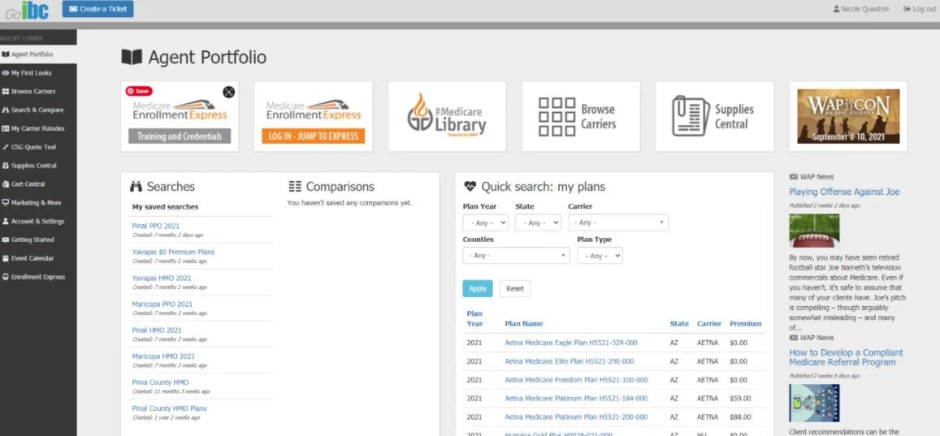Click the Reset button in Quick search
Viewport: 940px width, 436px height.
515,289
